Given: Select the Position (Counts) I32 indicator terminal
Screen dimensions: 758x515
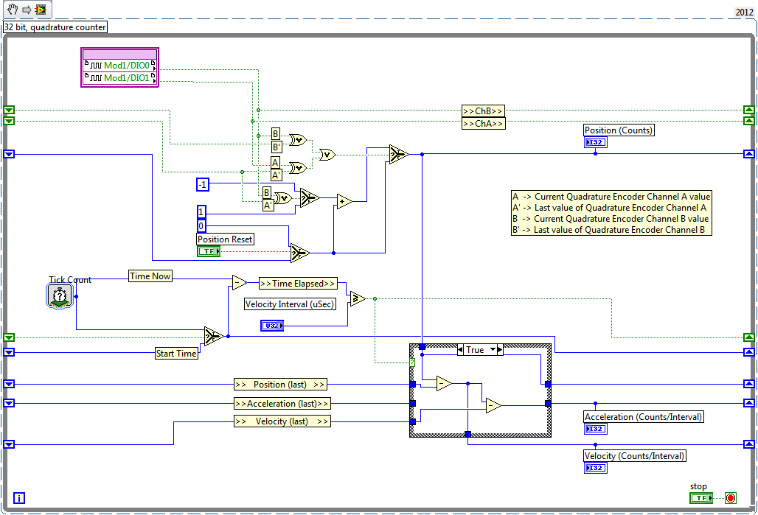Looking at the screenshot, I should point(595,141).
